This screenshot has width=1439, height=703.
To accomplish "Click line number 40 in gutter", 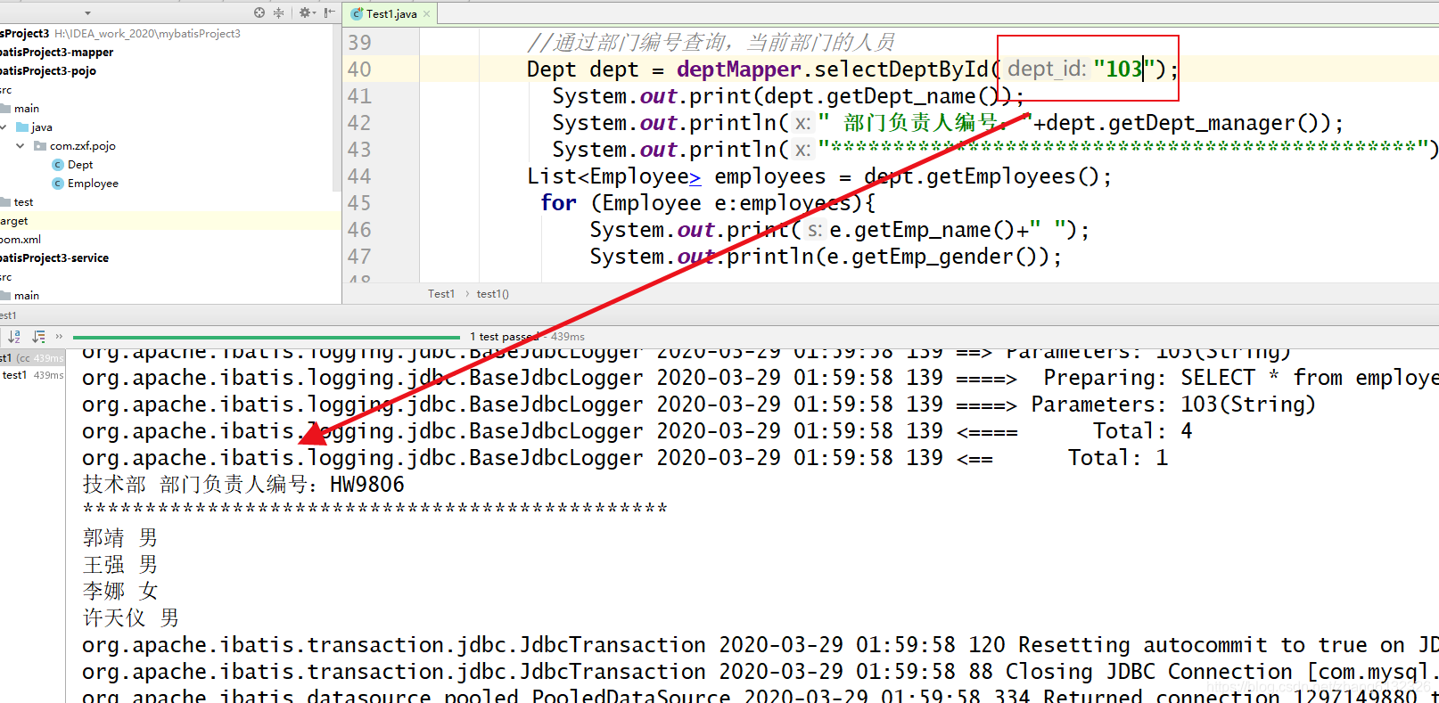I will pyautogui.click(x=359, y=69).
